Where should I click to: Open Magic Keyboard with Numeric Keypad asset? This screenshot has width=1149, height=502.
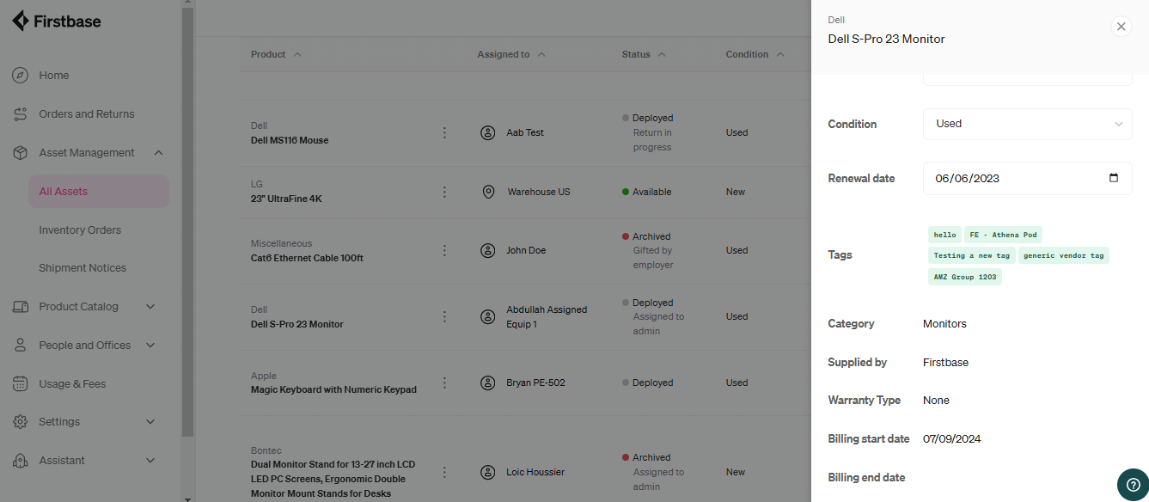[x=333, y=389]
